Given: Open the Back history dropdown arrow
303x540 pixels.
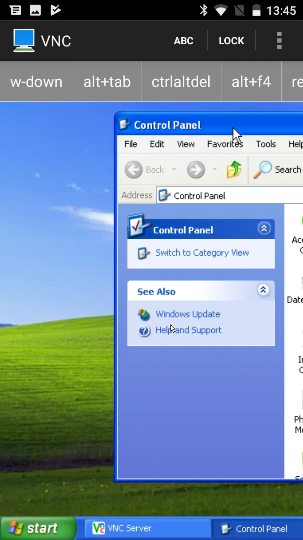Looking at the screenshot, I should 174,170.
